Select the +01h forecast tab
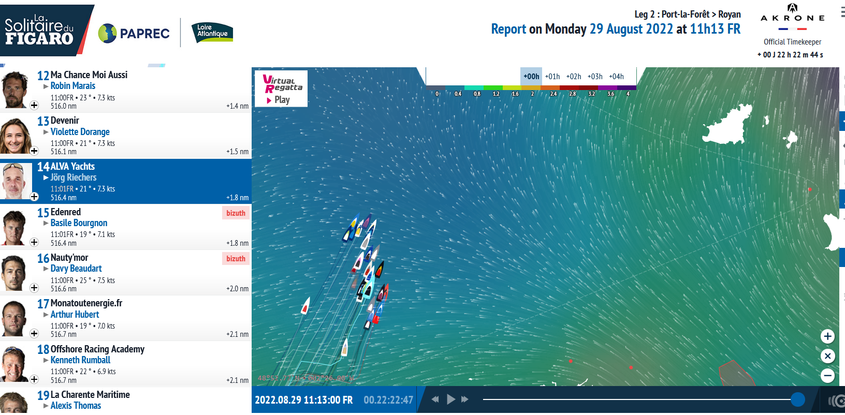Image resolution: width=845 pixels, height=415 pixels. [x=552, y=77]
